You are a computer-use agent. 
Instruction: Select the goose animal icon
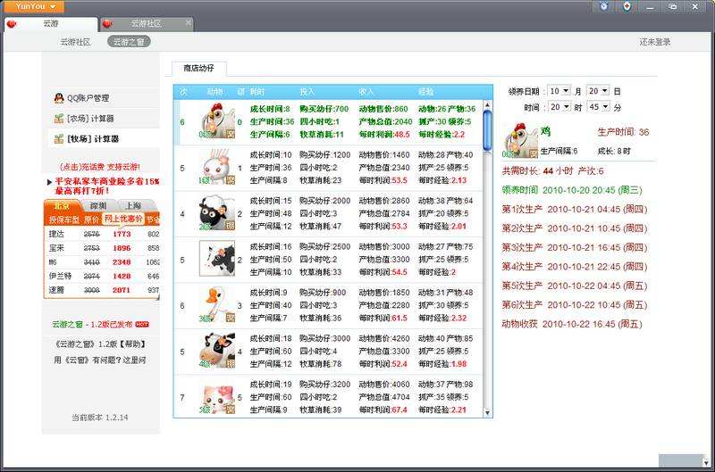(216, 304)
